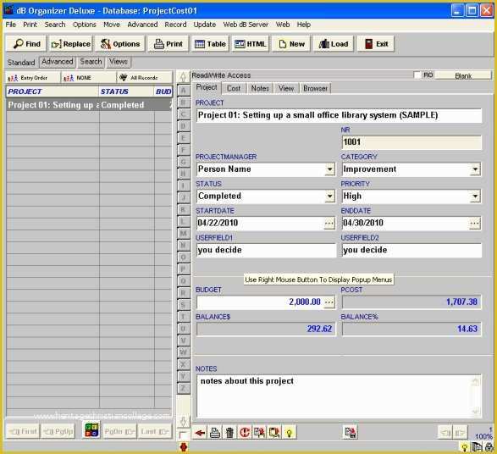Create a New record
497x454 pixels.
(291, 44)
